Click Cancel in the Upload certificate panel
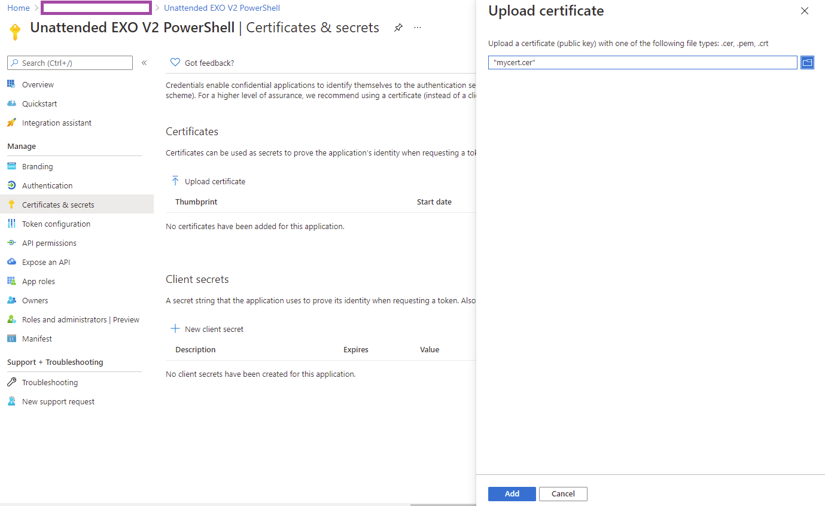Image resolution: width=825 pixels, height=506 pixels. pyautogui.click(x=563, y=493)
